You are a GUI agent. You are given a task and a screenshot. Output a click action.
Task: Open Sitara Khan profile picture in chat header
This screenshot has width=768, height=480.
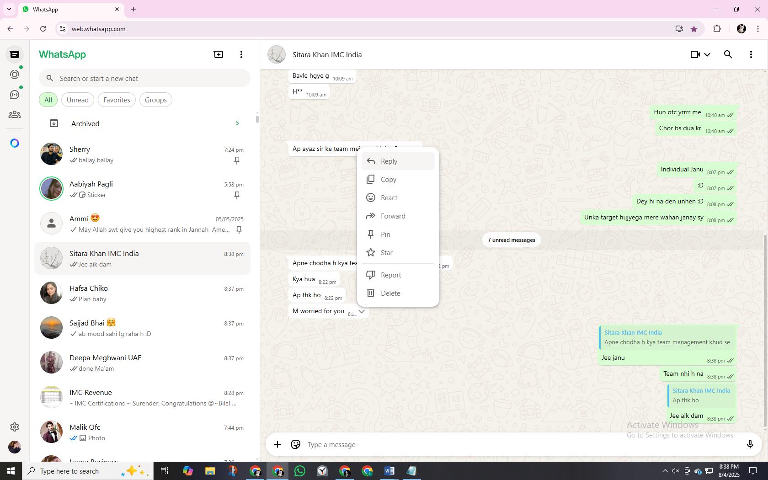(277, 54)
